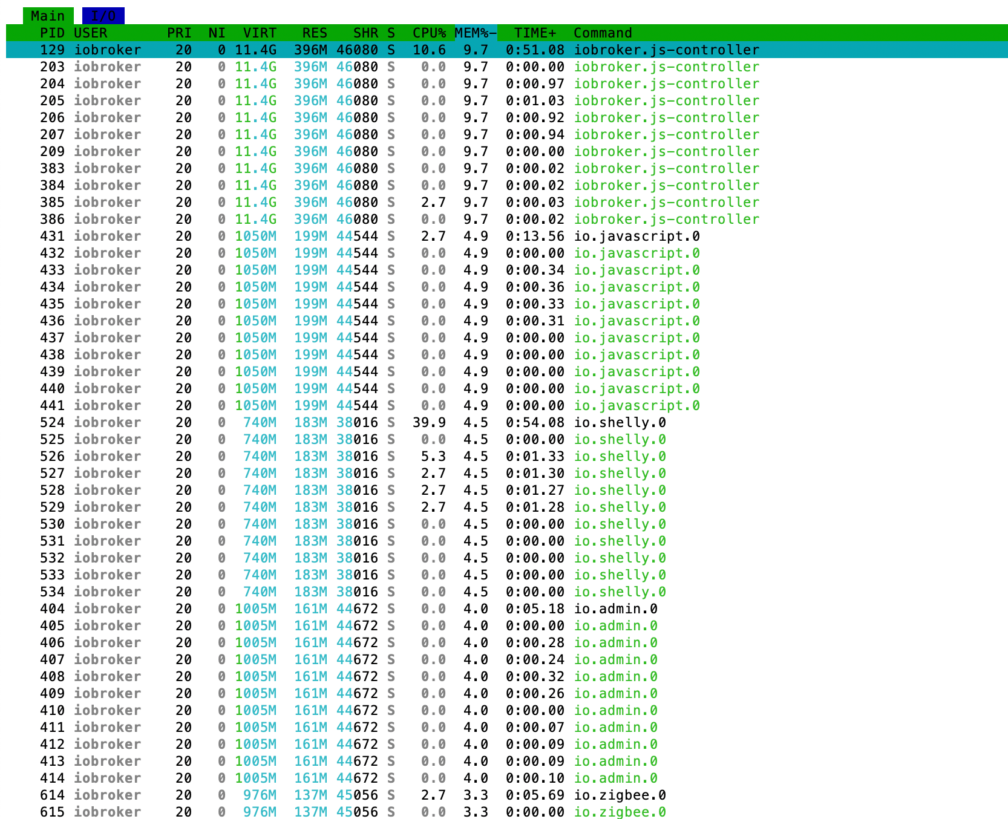Select process row PID 435
The image size is (1008, 819).
coord(507,304)
